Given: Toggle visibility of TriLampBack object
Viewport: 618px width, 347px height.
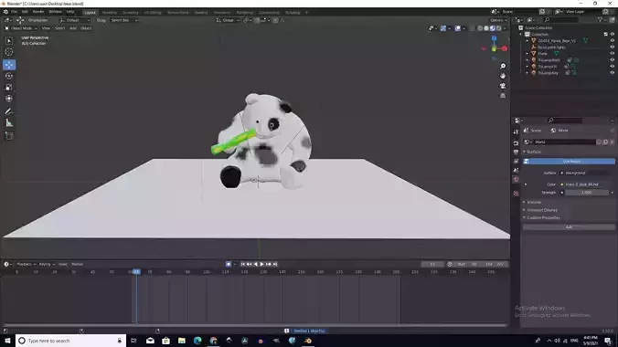Looking at the screenshot, I should 613,60.
